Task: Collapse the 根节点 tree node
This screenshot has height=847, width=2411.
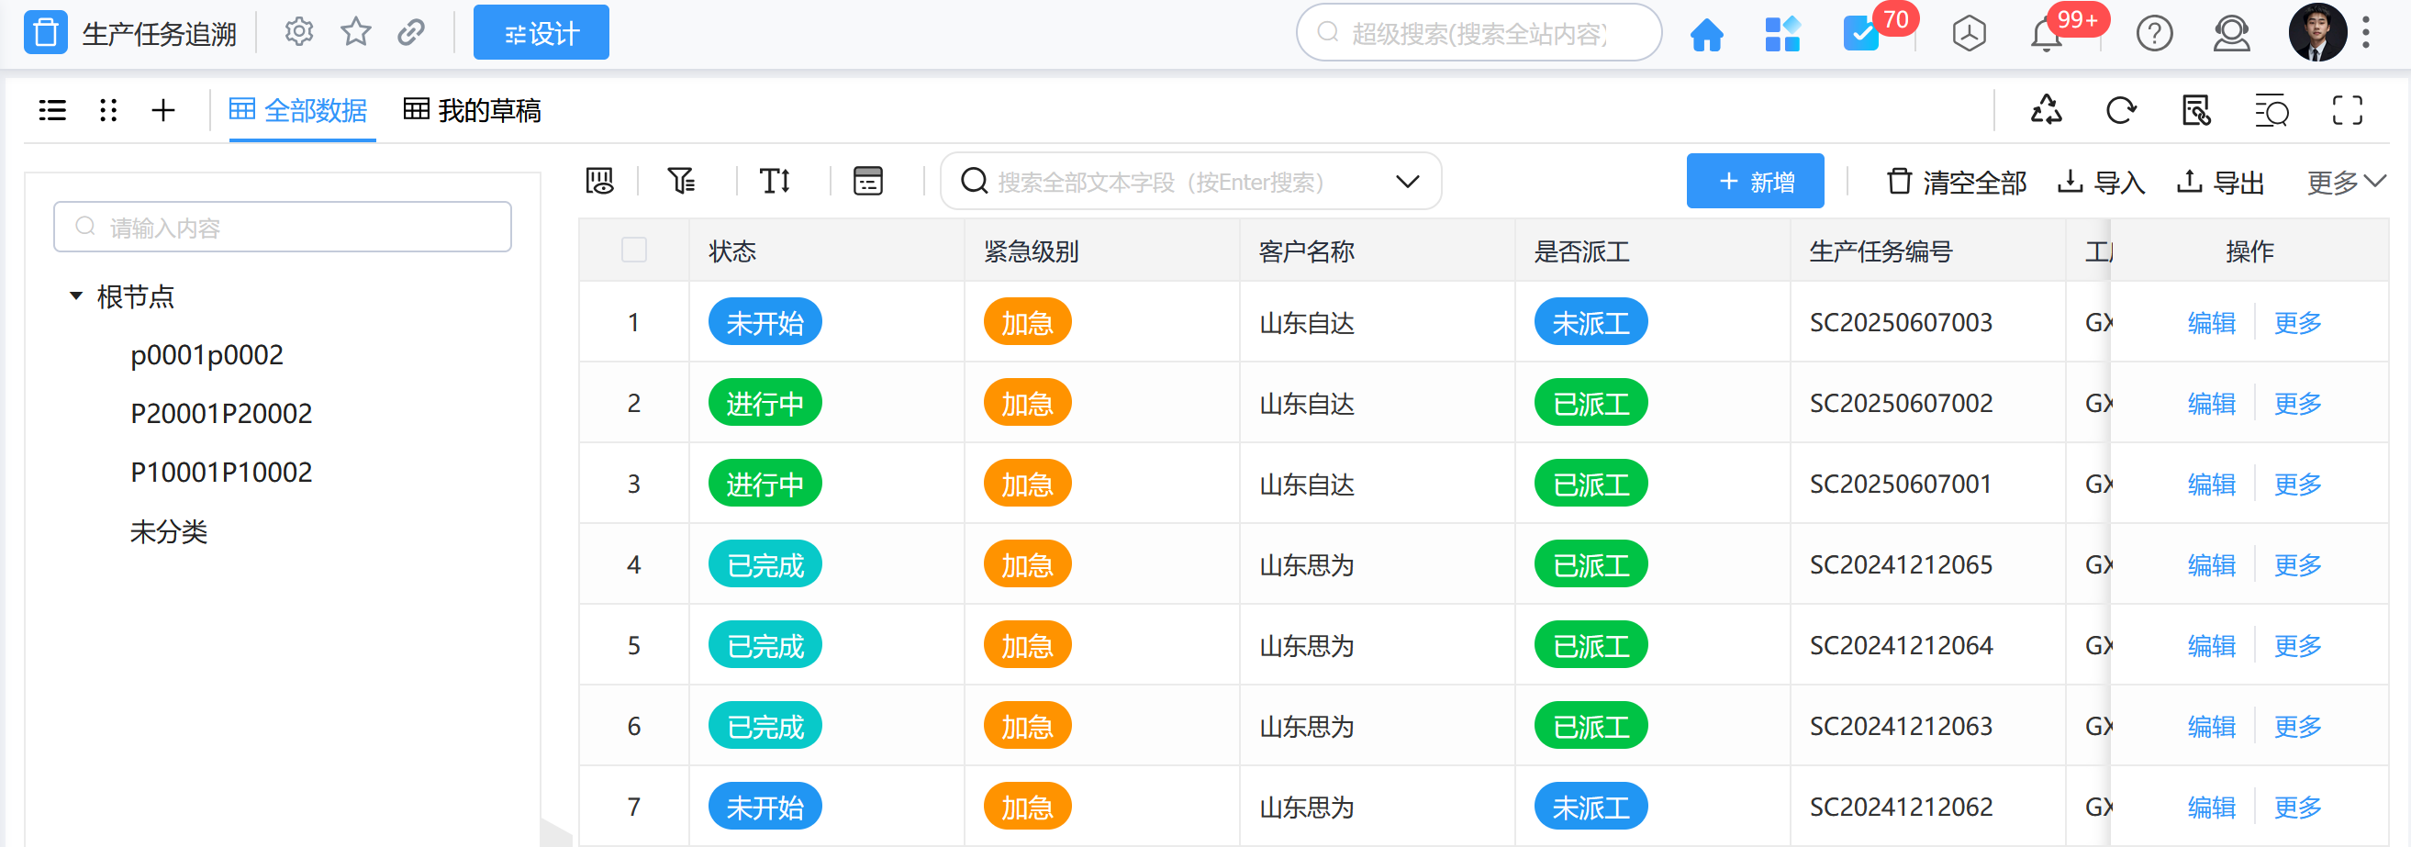Action: tap(76, 296)
